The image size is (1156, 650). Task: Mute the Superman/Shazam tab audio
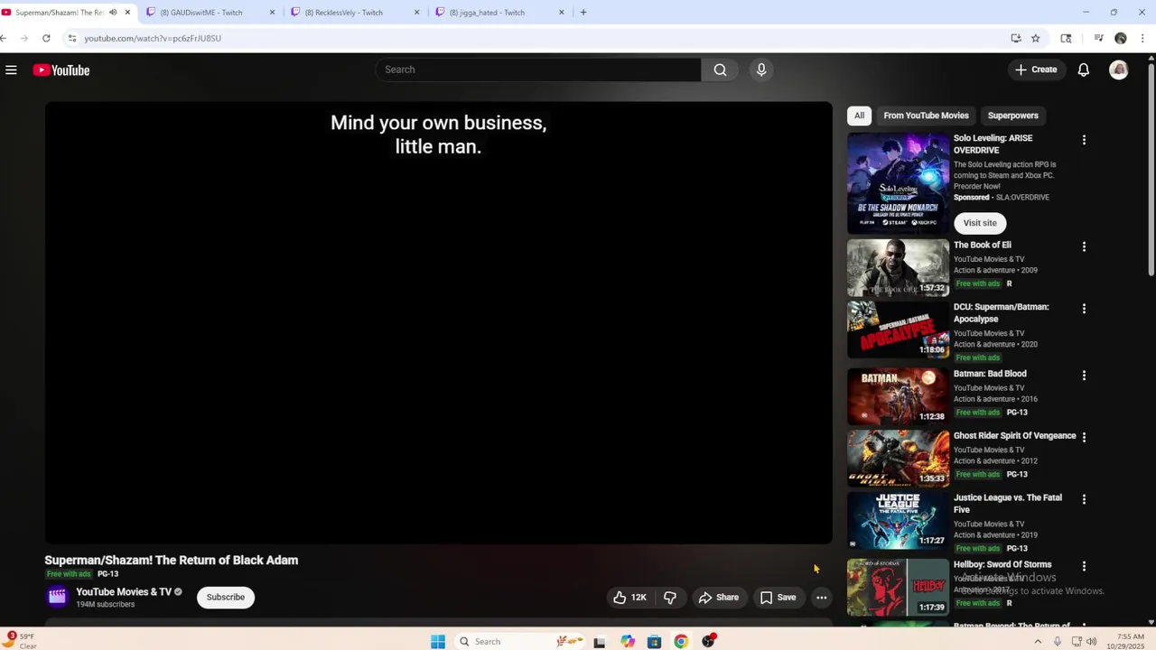pos(113,13)
